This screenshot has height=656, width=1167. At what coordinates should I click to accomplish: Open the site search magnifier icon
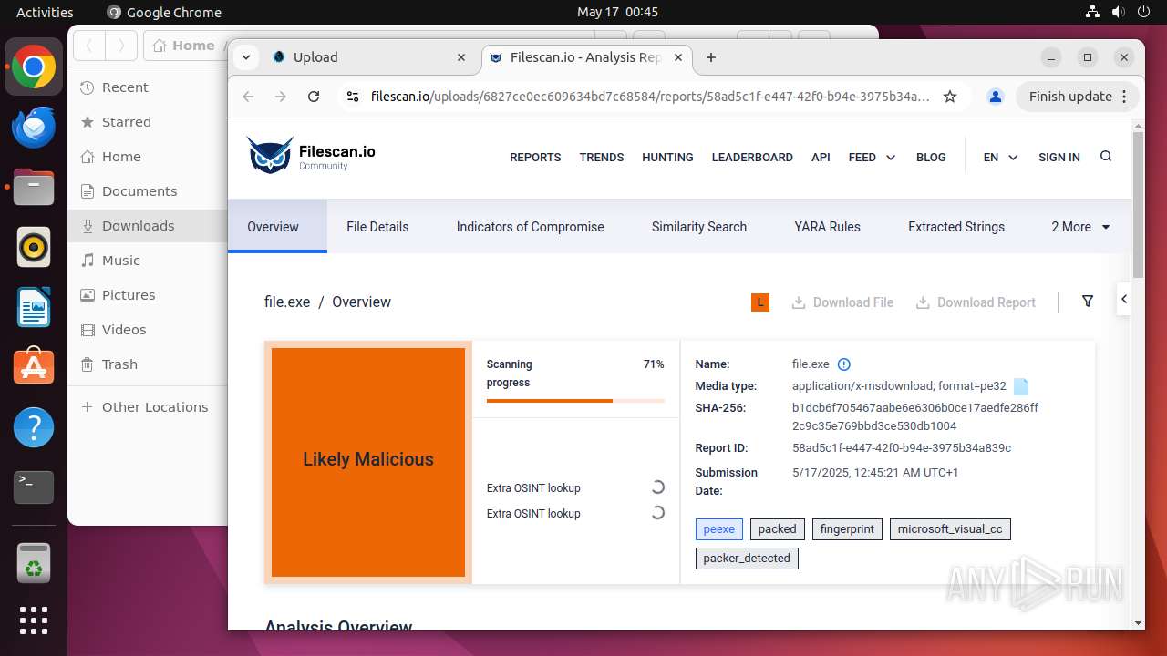point(1106,157)
